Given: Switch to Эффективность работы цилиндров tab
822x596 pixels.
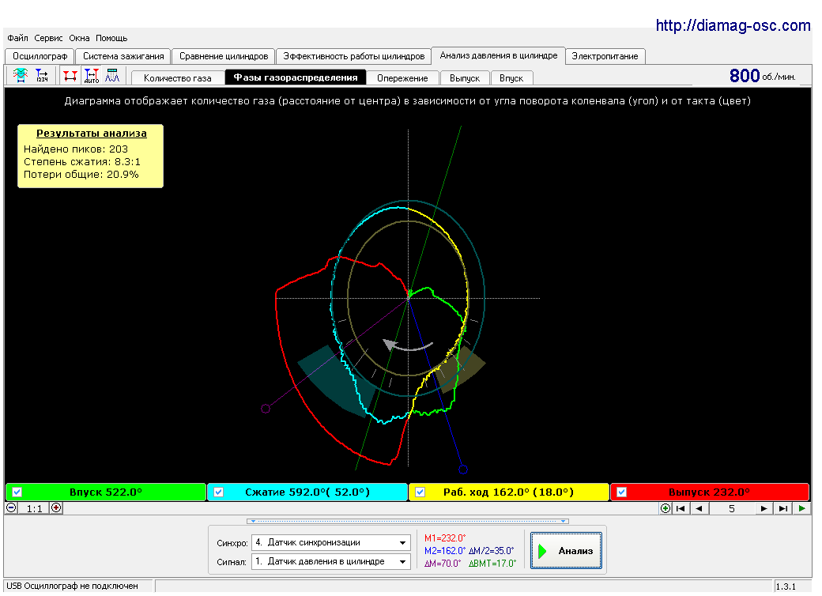Looking at the screenshot, I should click(x=354, y=56).
